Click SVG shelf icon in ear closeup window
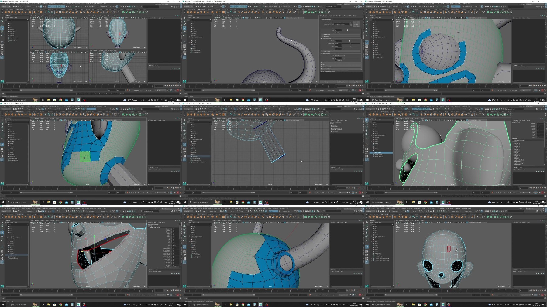The width and height of the screenshot is (547, 307). click(x=406, y=114)
